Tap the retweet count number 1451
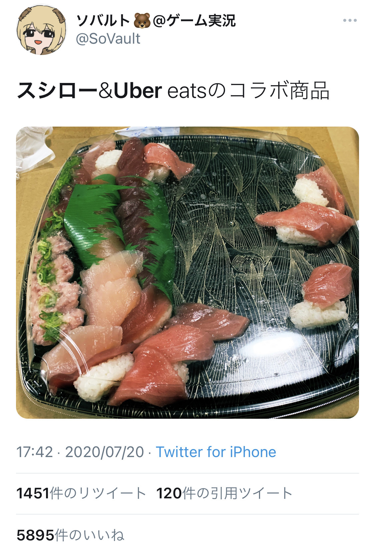The width and height of the screenshot is (375, 552). tap(33, 493)
